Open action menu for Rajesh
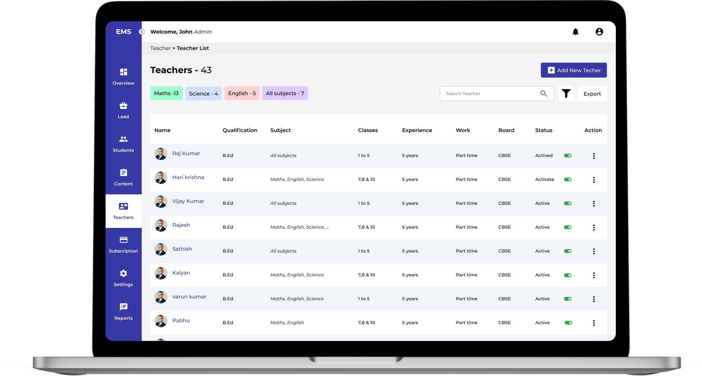The image size is (702, 376). tap(594, 228)
